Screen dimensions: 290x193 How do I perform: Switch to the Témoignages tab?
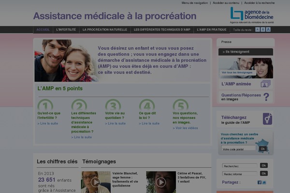coord(99,162)
